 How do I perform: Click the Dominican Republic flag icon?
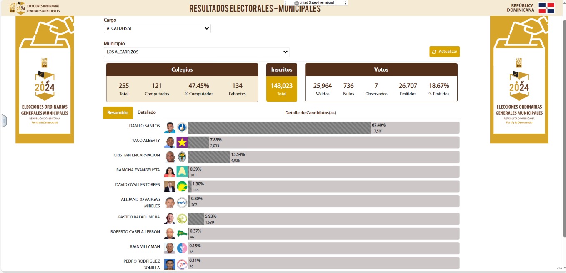pyautogui.click(x=546, y=8)
